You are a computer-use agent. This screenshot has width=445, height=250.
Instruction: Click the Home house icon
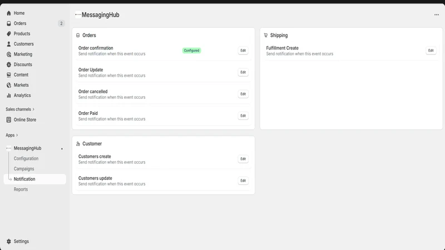[9, 13]
